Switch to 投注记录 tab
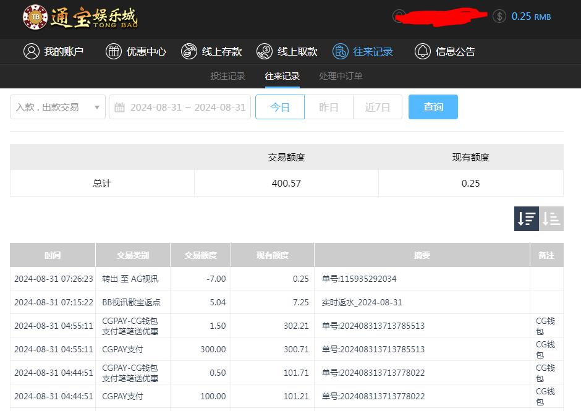581x411 pixels. tap(227, 76)
